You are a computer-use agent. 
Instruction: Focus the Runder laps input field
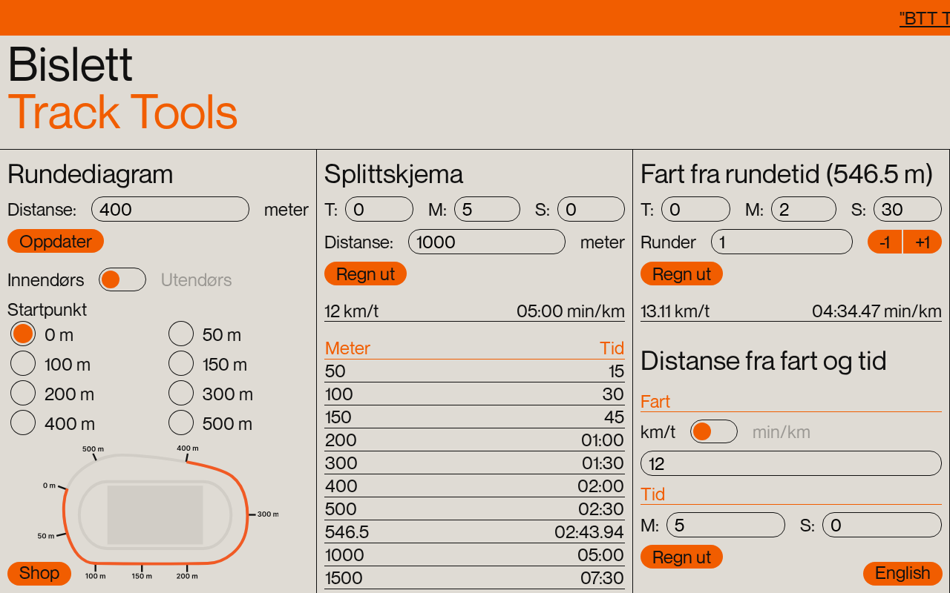pyautogui.click(x=782, y=242)
